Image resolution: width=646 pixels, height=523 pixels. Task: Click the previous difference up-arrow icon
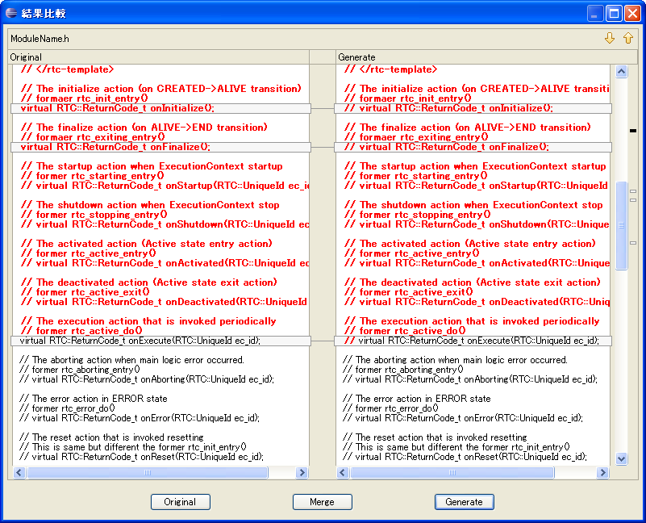(628, 39)
